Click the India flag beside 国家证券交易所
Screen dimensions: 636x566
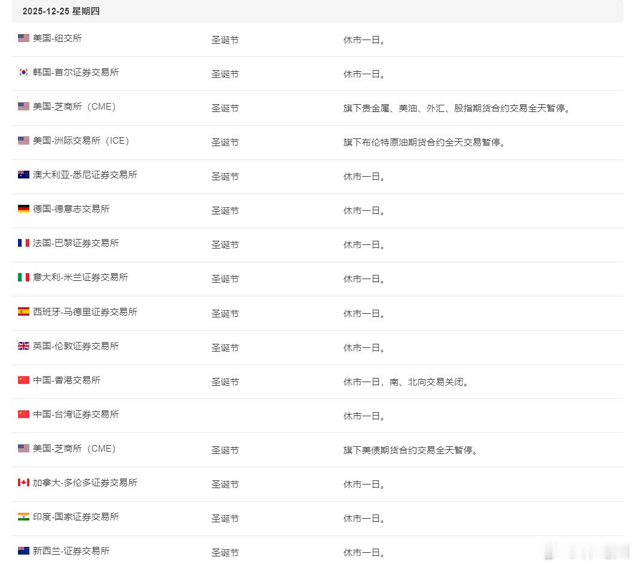(23, 516)
